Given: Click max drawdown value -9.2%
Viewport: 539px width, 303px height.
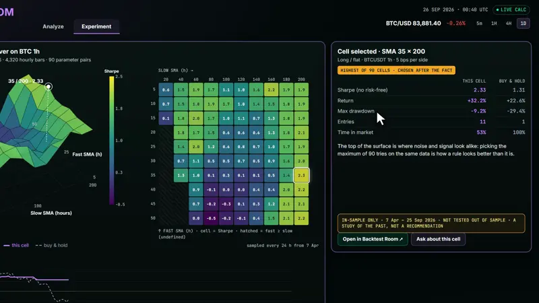Looking at the screenshot, I should [x=478, y=111].
